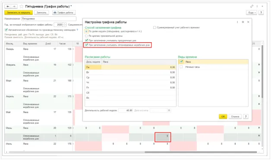Select Пт row in work schedule
Image resolution: width=271 pixels, height=160 pixels.
click(130, 88)
